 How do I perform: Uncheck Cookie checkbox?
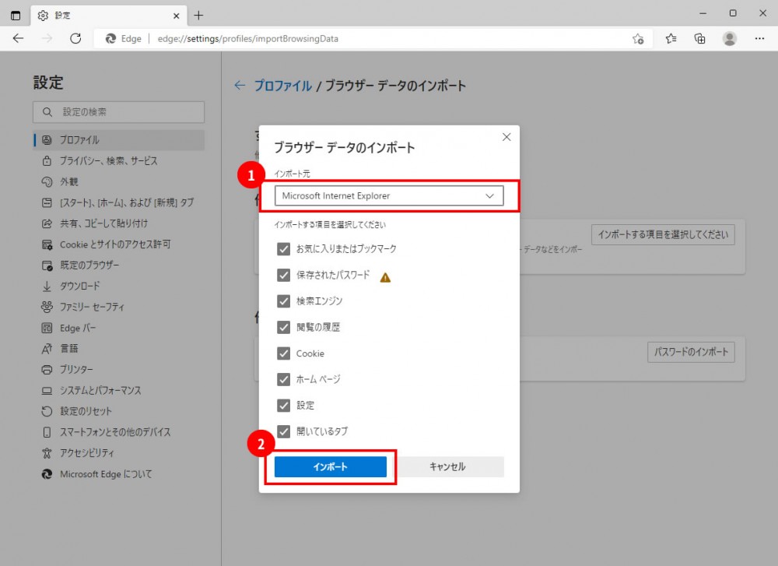click(x=283, y=353)
